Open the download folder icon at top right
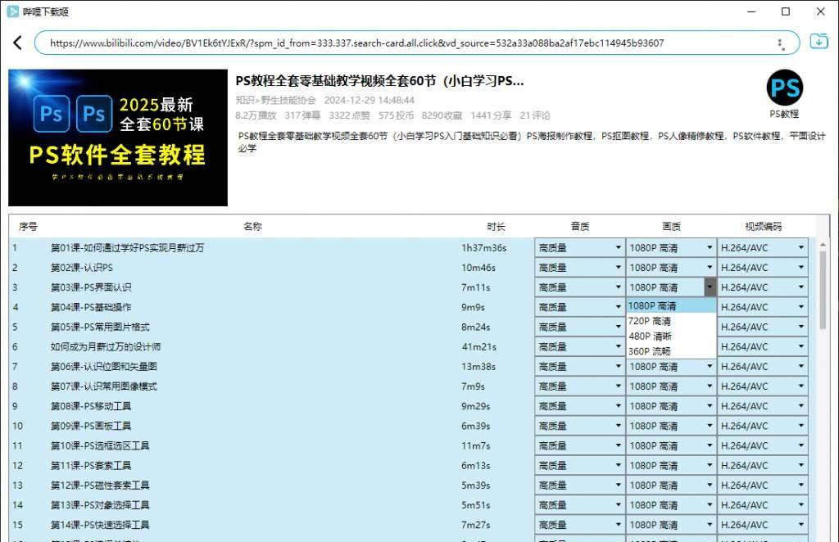Screen dimensions: 839x542 pos(818,42)
